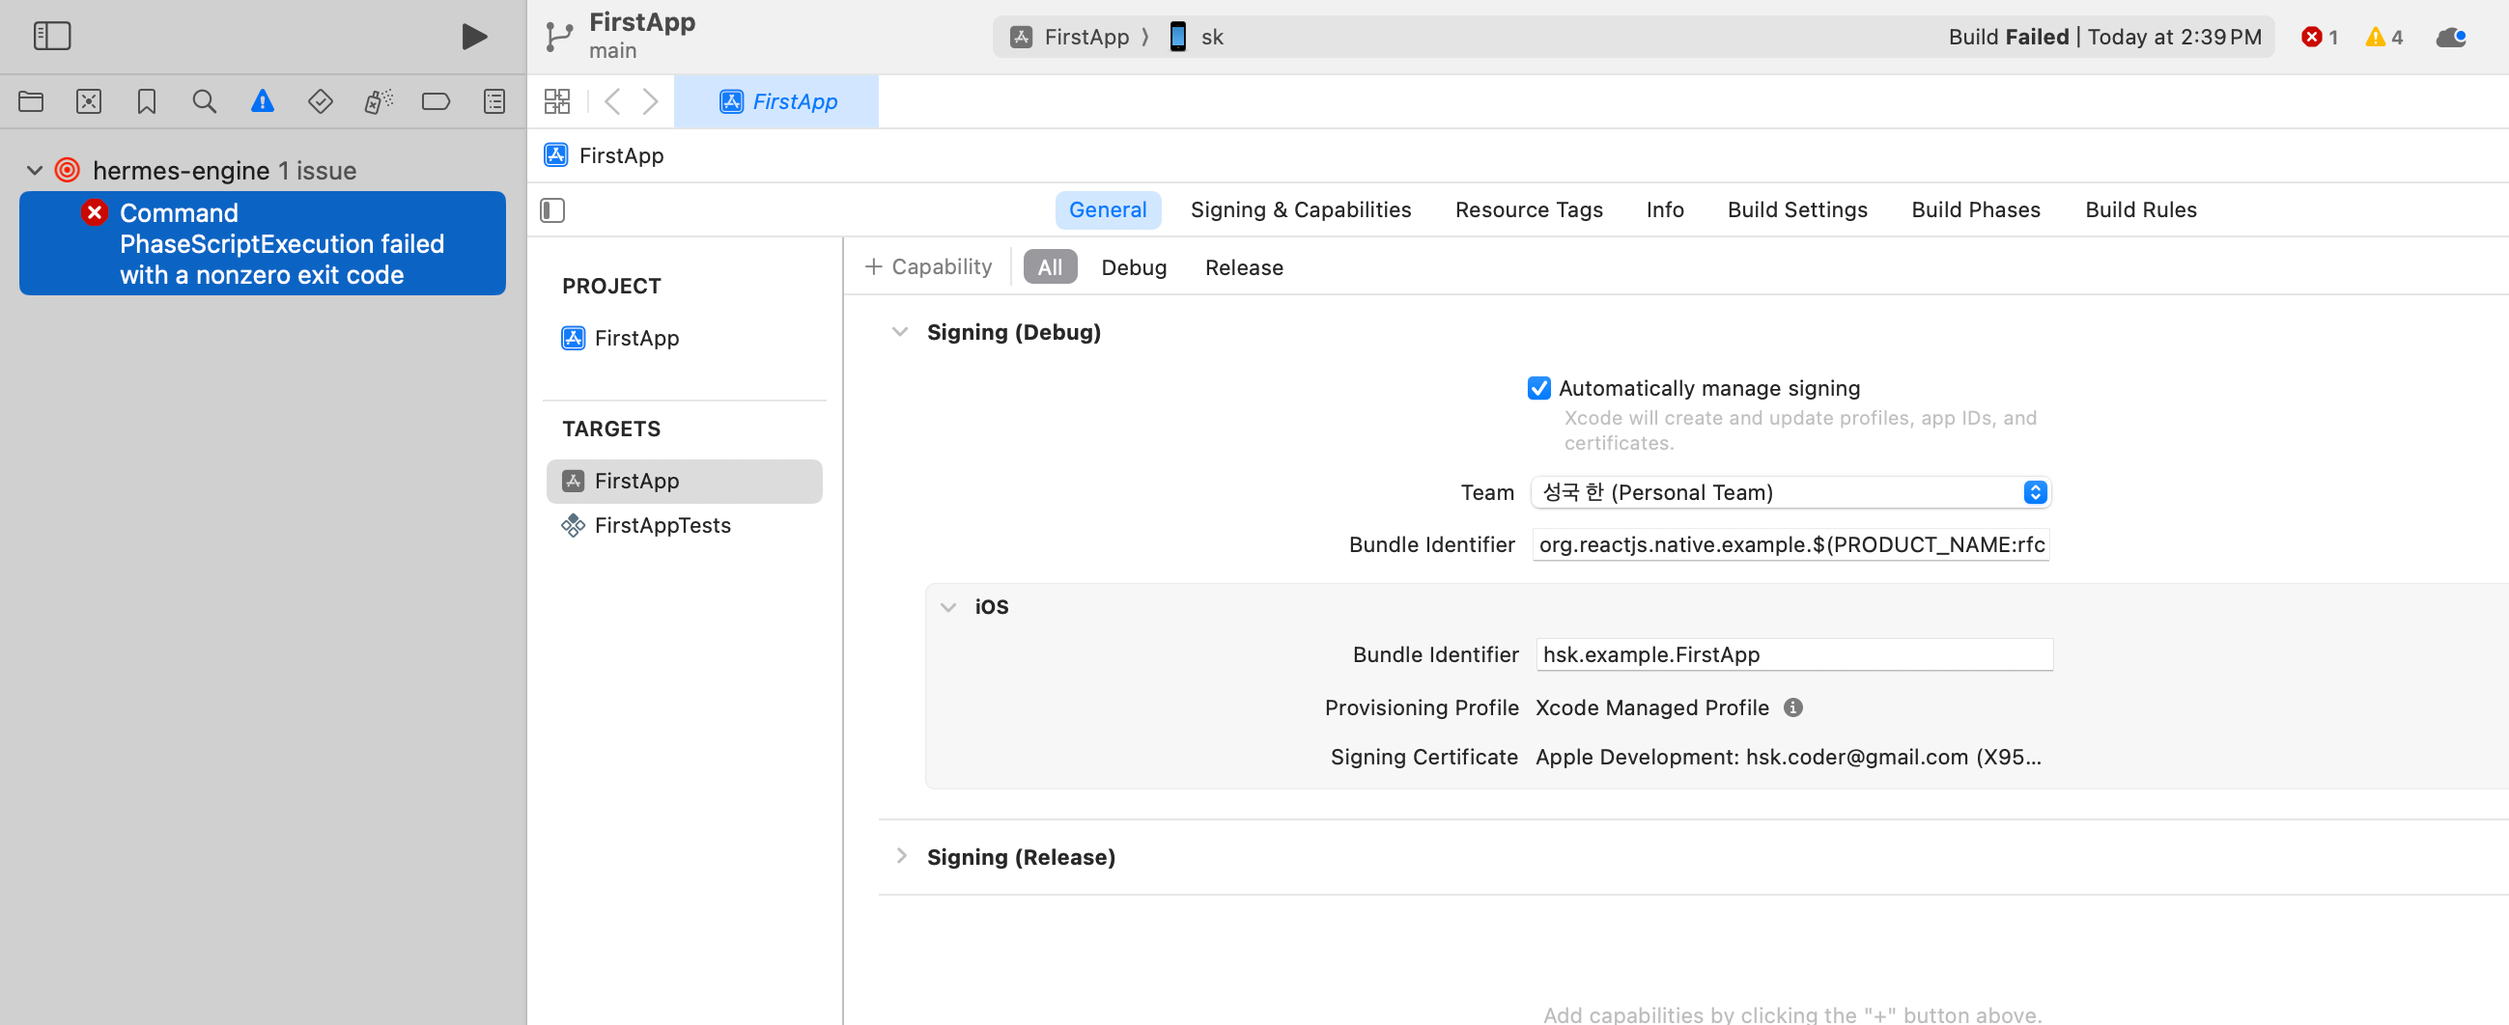Open the Report navigator
The image size is (2509, 1025).
tap(493, 101)
